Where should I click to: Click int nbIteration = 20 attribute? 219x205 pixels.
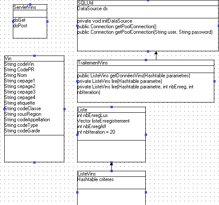pyautogui.click(x=96, y=132)
